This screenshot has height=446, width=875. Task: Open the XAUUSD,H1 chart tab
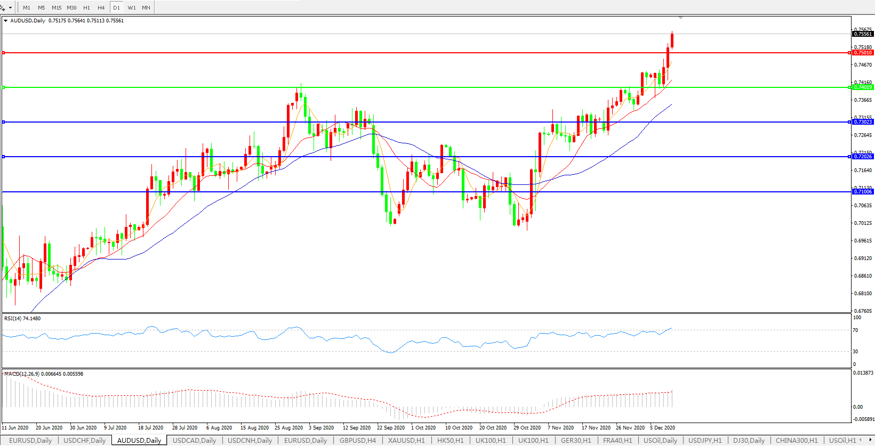coord(406,440)
